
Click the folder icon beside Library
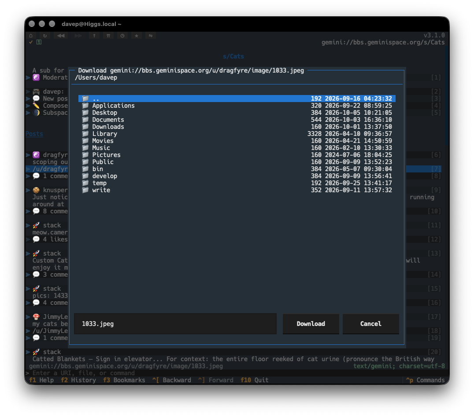(x=85, y=134)
